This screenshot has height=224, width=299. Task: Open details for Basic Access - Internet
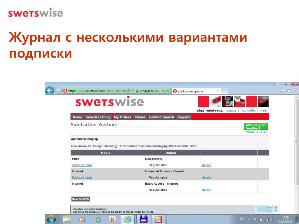pyautogui.click(x=207, y=190)
